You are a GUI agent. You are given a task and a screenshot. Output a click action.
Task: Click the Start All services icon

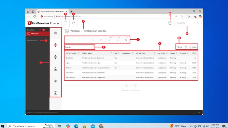110,40
